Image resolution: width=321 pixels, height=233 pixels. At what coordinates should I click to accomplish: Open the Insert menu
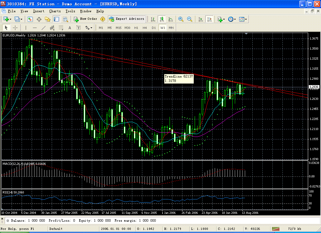(39, 11)
